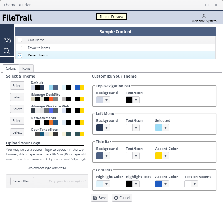Click the Select files... button

click(22, 181)
